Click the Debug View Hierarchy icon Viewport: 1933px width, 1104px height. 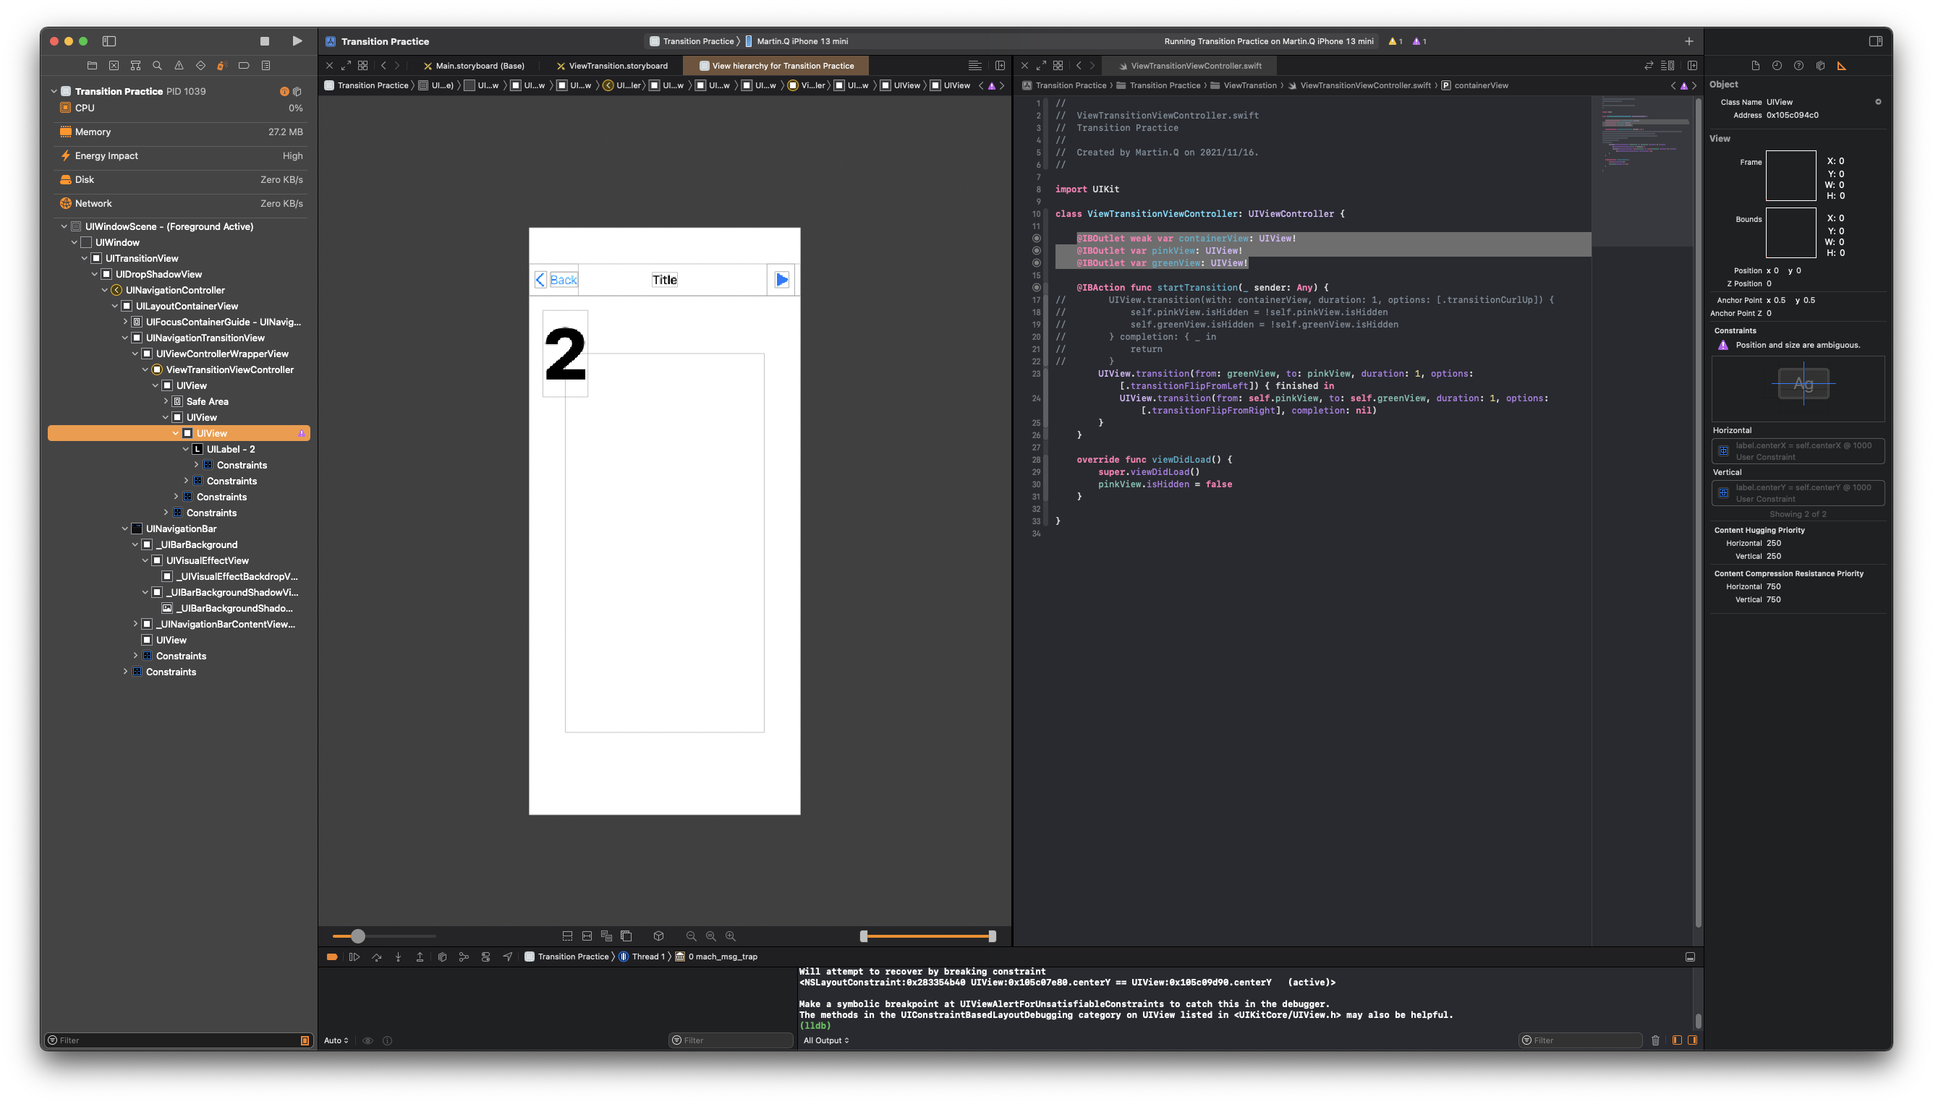coord(442,957)
